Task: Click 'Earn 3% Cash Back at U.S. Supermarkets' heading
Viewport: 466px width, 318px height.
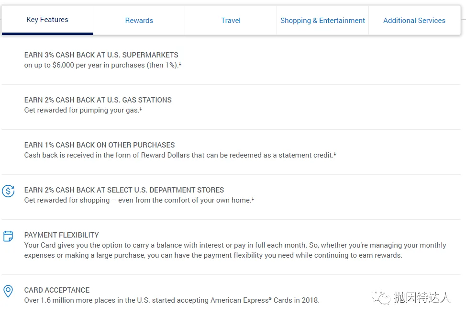Action: coord(101,55)
